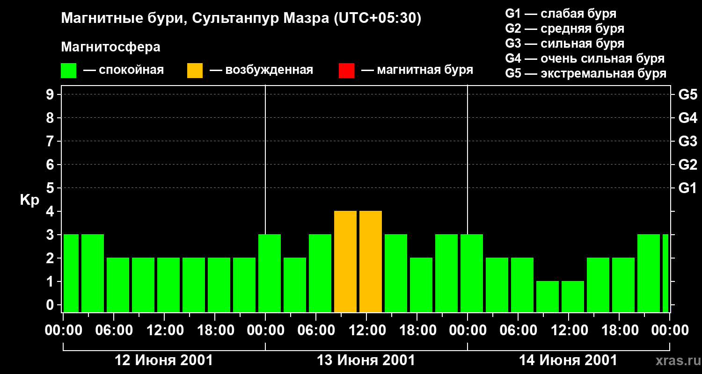
Task: Click the first orange Kp 4 bar on 13 June
Action: [x=345, y=261]
